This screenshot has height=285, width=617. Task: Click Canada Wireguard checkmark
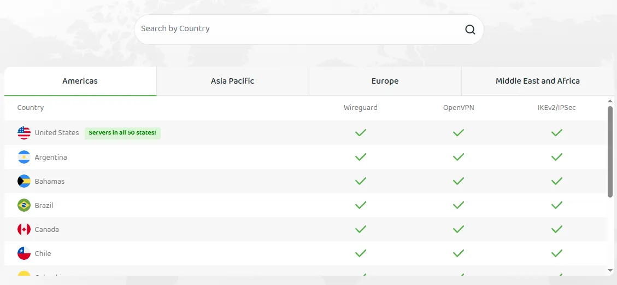(361, 229)
